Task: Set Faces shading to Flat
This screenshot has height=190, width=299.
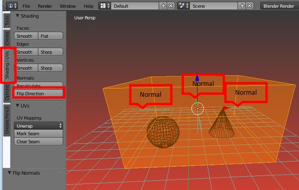Action: [51, 36]
